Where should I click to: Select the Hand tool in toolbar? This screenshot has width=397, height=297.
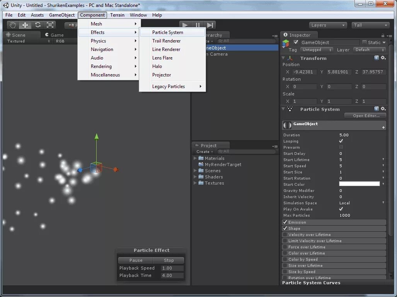coord(12,25)
